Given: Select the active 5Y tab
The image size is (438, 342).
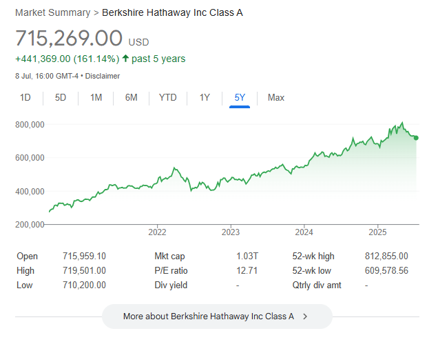Looking at the screenshot, I should 240,98.
